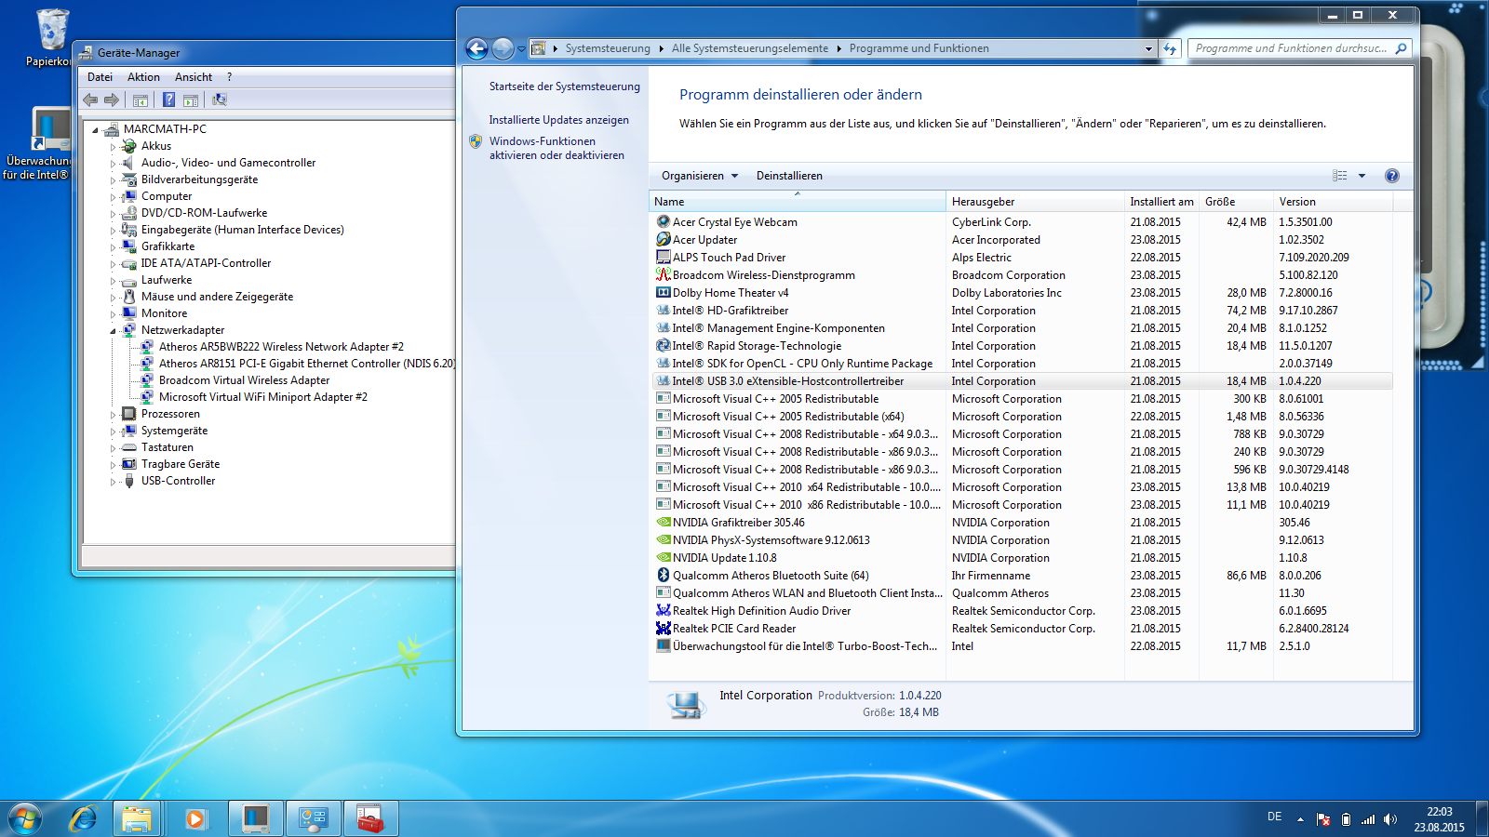Open the ? help menu in Geräte-Manager
This screenshot has height=837, width=1489.
[229, 77]
